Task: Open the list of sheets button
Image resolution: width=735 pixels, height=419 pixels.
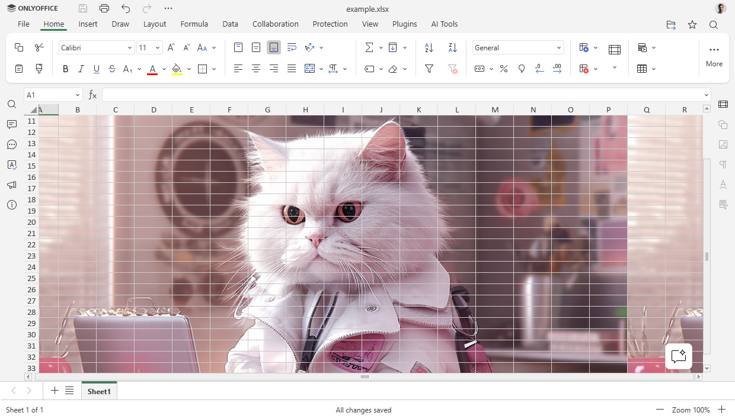Action: click(69, 391)
